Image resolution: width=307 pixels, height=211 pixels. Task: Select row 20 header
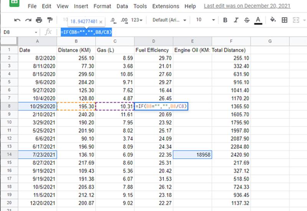[x=9, y=203]
